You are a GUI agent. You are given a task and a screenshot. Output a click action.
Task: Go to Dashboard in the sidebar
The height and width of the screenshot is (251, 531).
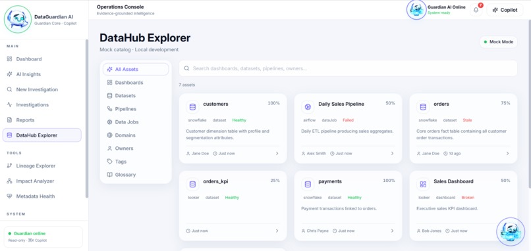point(42,58)
